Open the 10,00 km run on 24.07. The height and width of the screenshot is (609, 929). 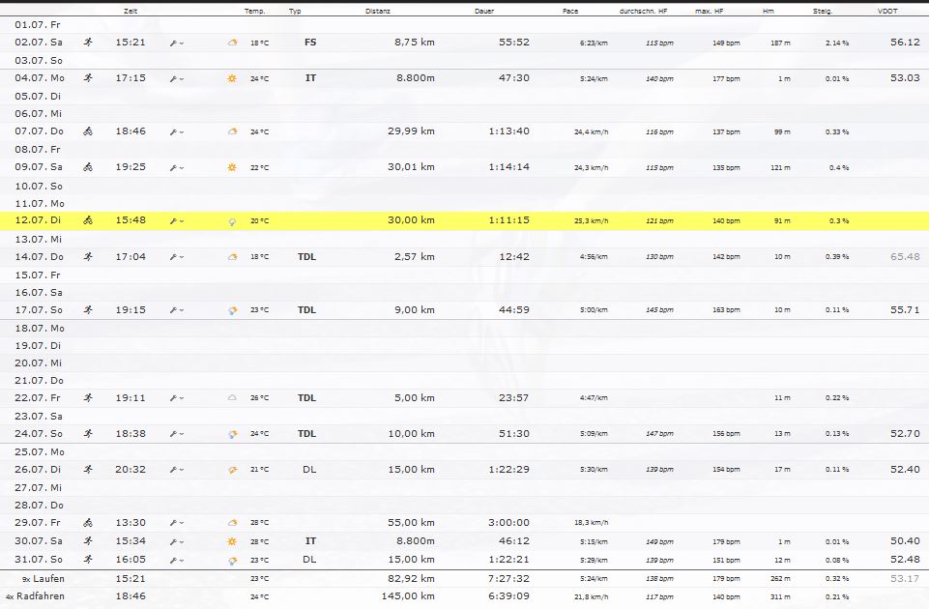click(x=414, y=433)
